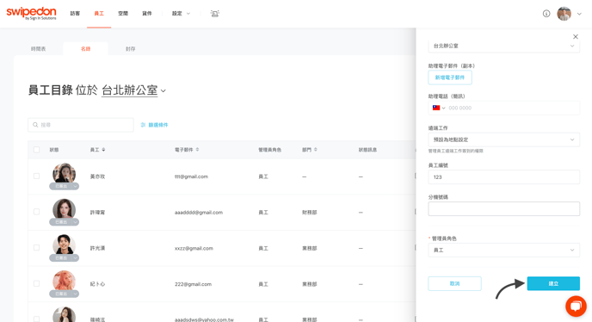The height and width of the screenshot is (322, 592).
Task: Focus the employee search field
Action: [81, 125]
